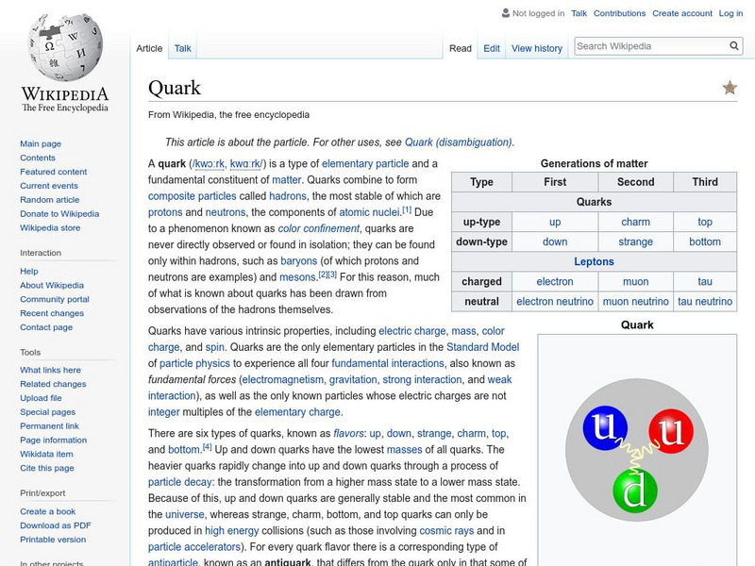Click the not-logged-in user icon
The width and height of the screenshot is (755, 566).
506,14
